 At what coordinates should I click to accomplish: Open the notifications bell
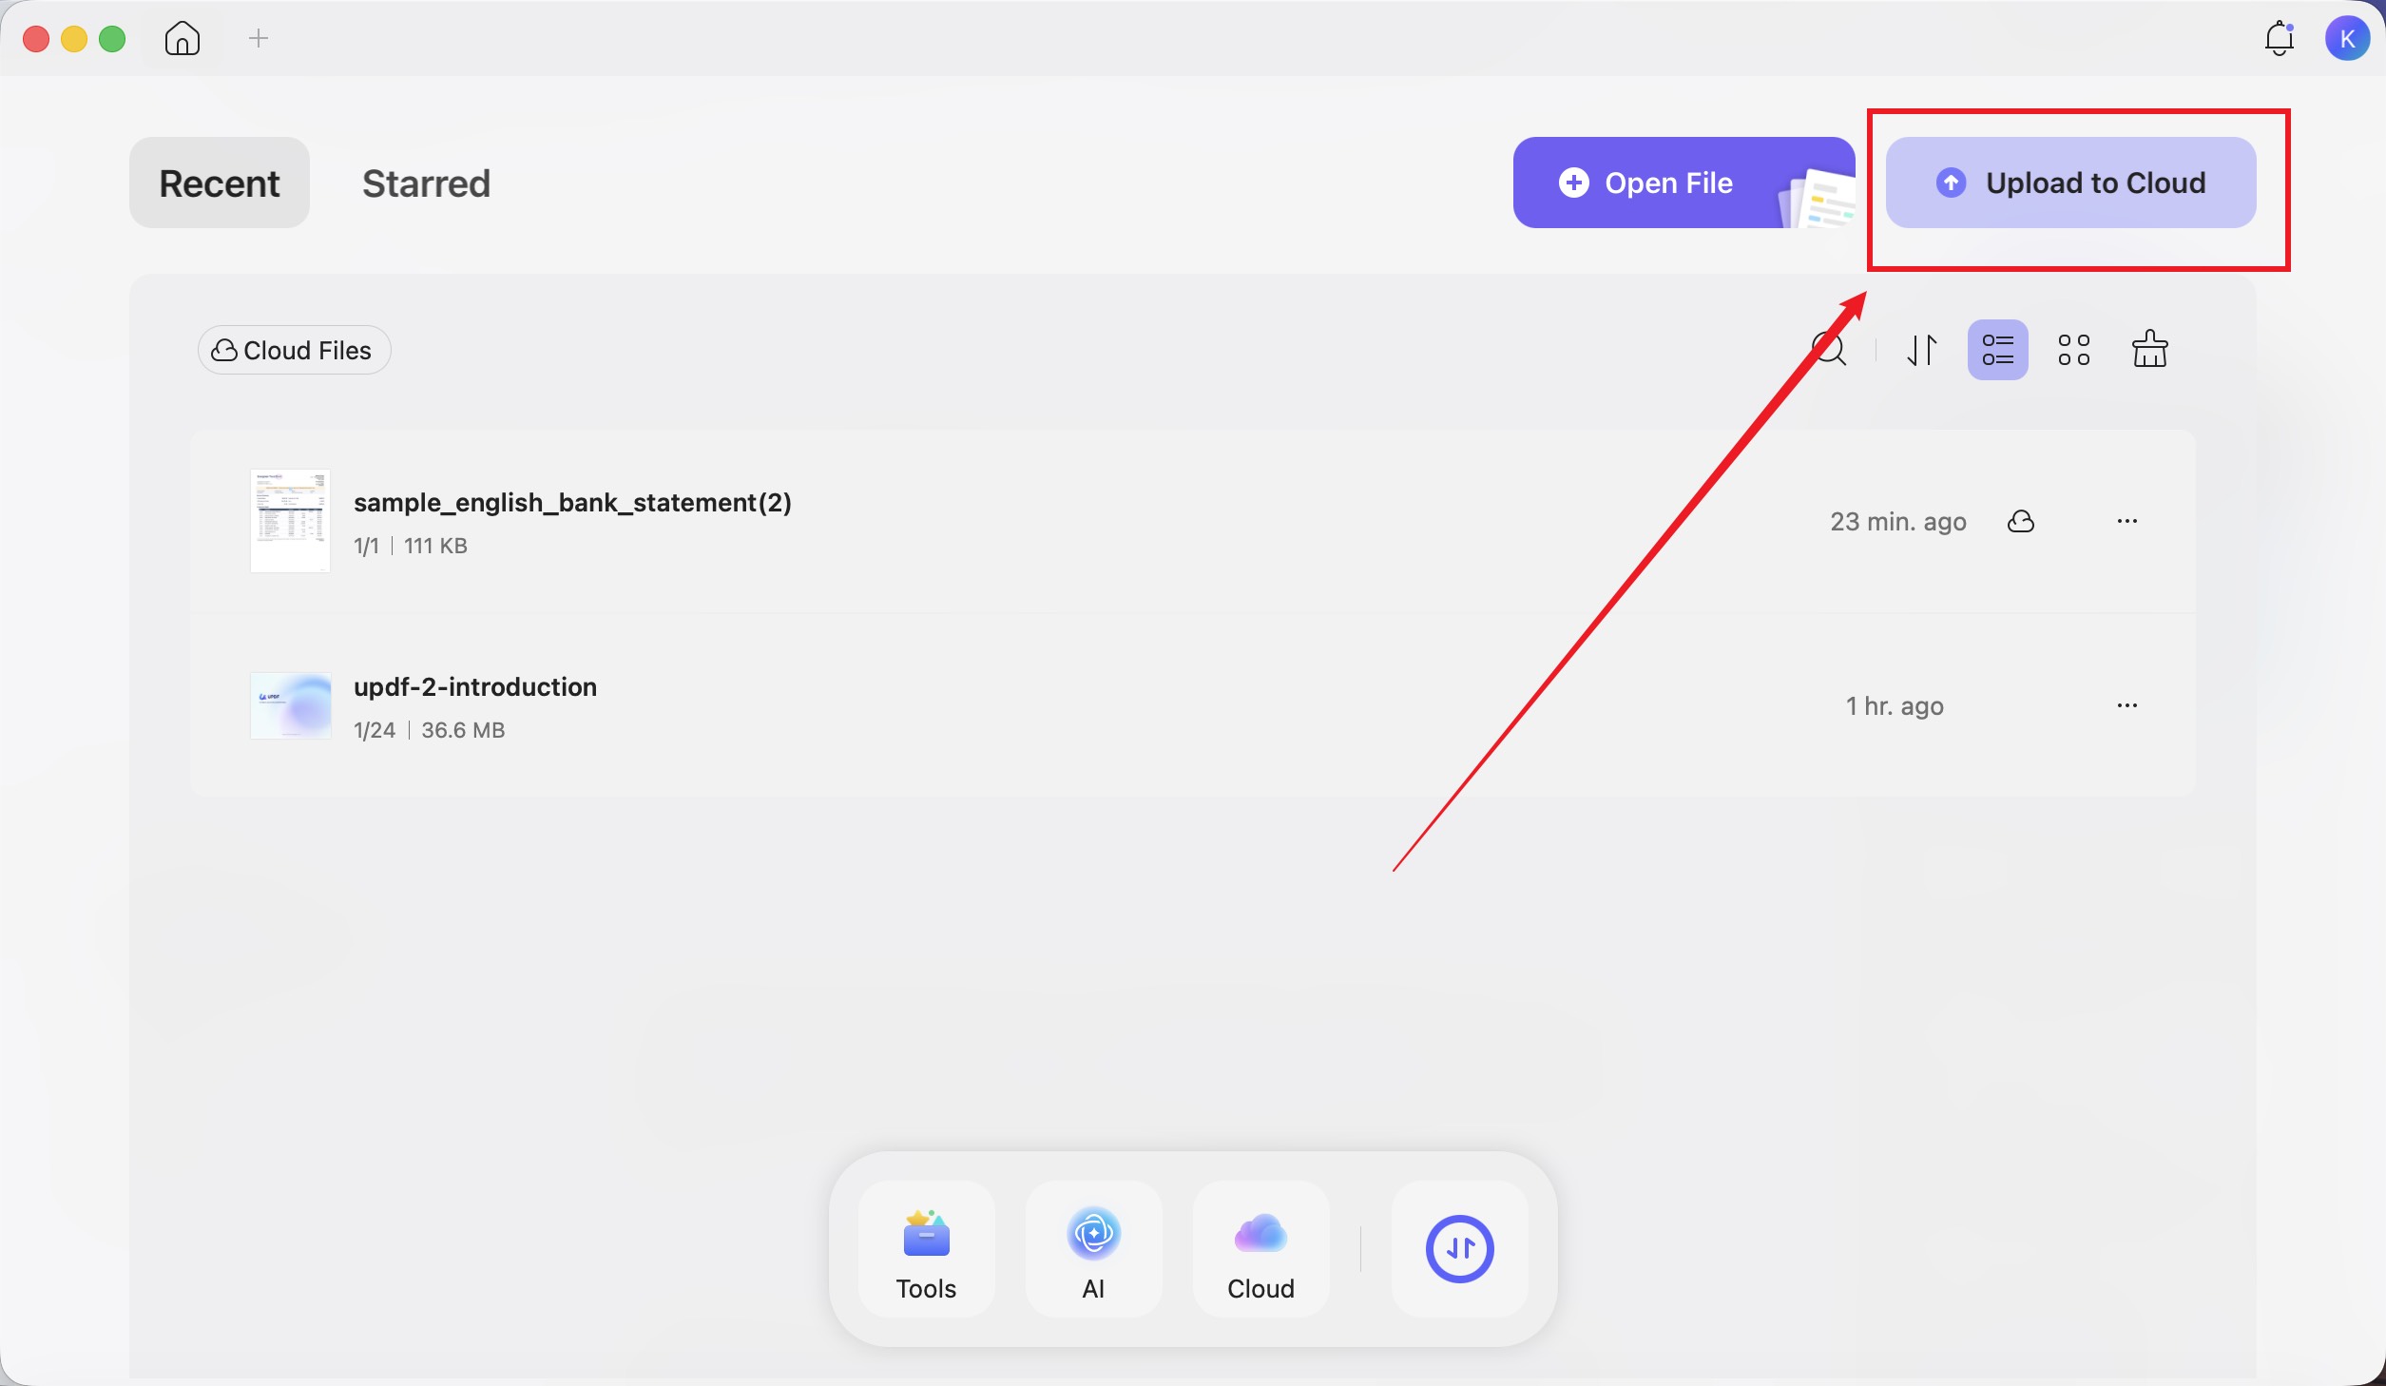tap(2280, 39)
